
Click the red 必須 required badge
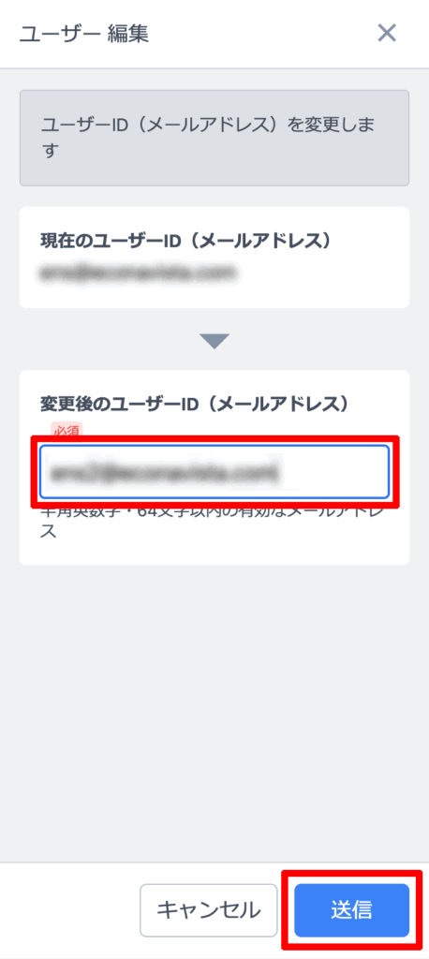[67, 431]
